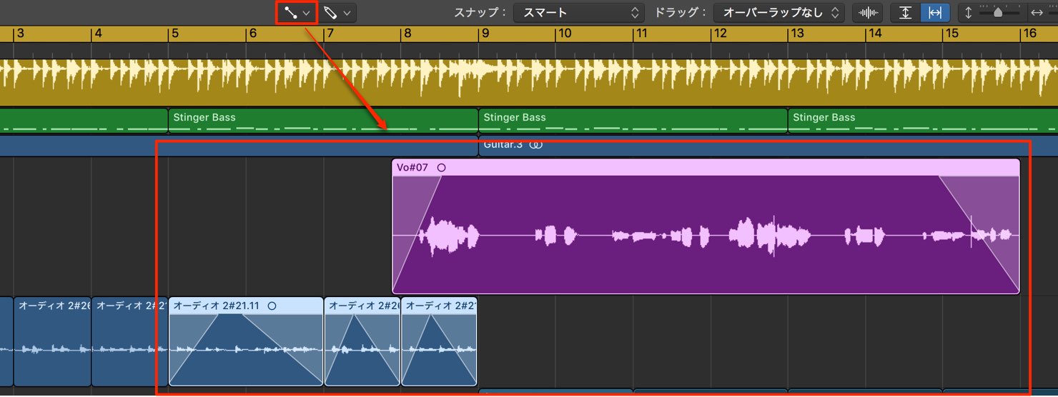Click bar 15 in the ruler
The image size is (1058, 397).
[951, 34]
